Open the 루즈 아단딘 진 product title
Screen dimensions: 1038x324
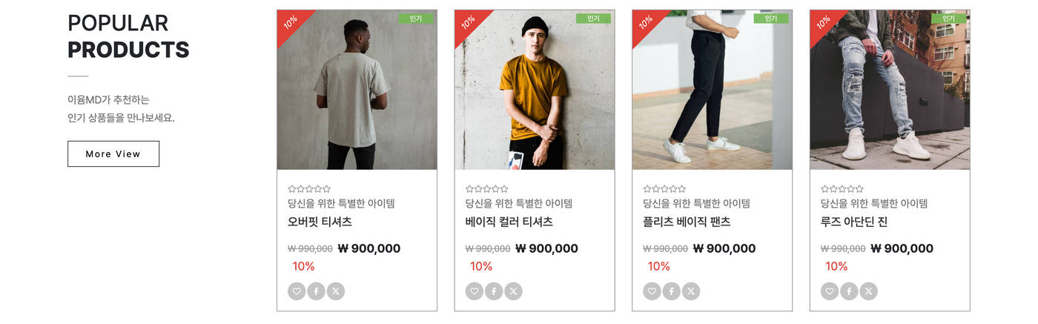click(x=854, y=222)
